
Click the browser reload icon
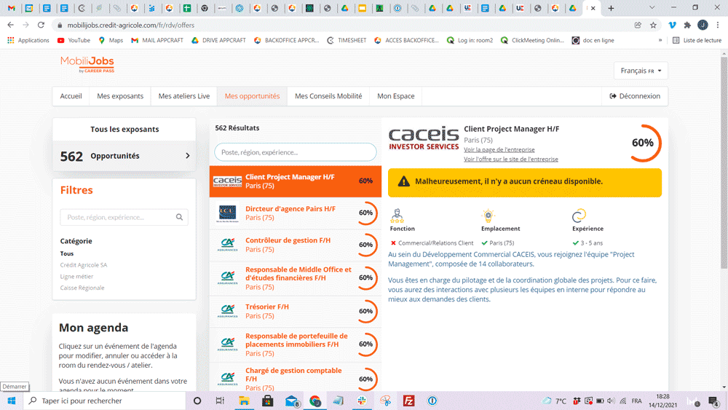click(41, 25)
